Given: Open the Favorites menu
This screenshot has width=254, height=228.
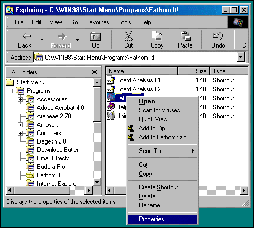Looking at the screenshot, I should click(x=98, y=22).
